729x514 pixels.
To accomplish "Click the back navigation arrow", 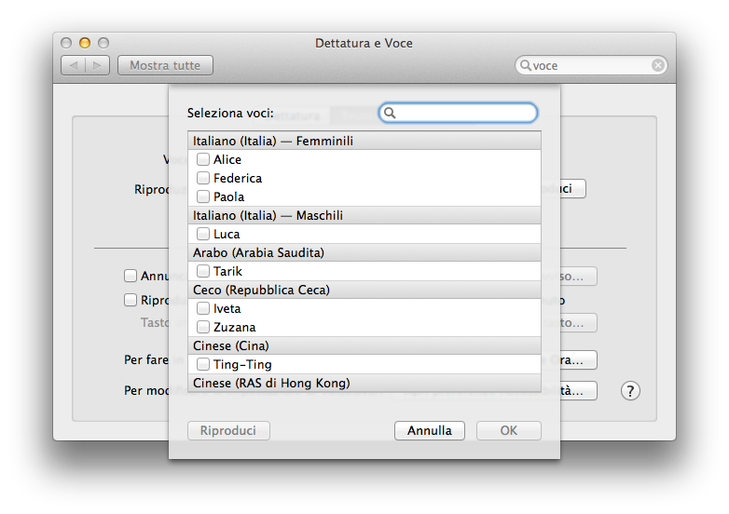I will (74, 66).
